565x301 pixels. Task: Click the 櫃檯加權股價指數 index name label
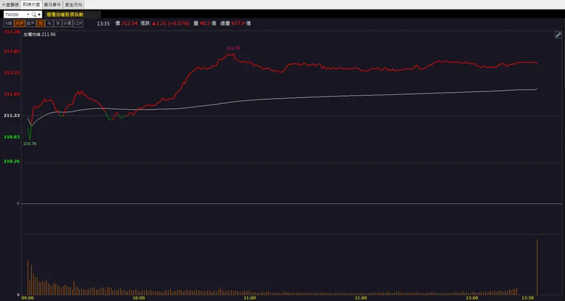pos(65,14)
